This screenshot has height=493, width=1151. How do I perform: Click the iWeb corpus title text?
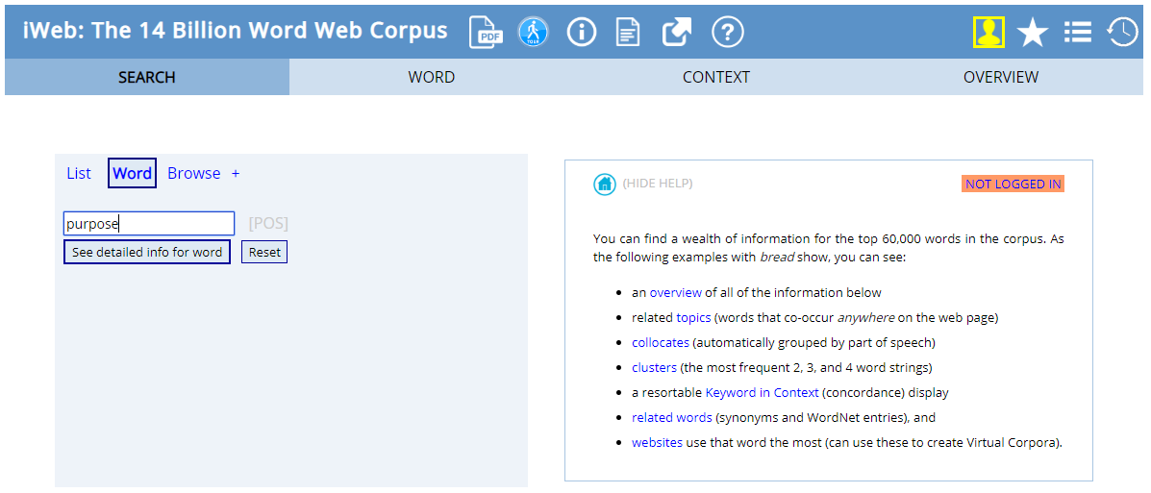point(235,31)
